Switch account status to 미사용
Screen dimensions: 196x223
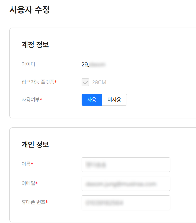(114, 100)
